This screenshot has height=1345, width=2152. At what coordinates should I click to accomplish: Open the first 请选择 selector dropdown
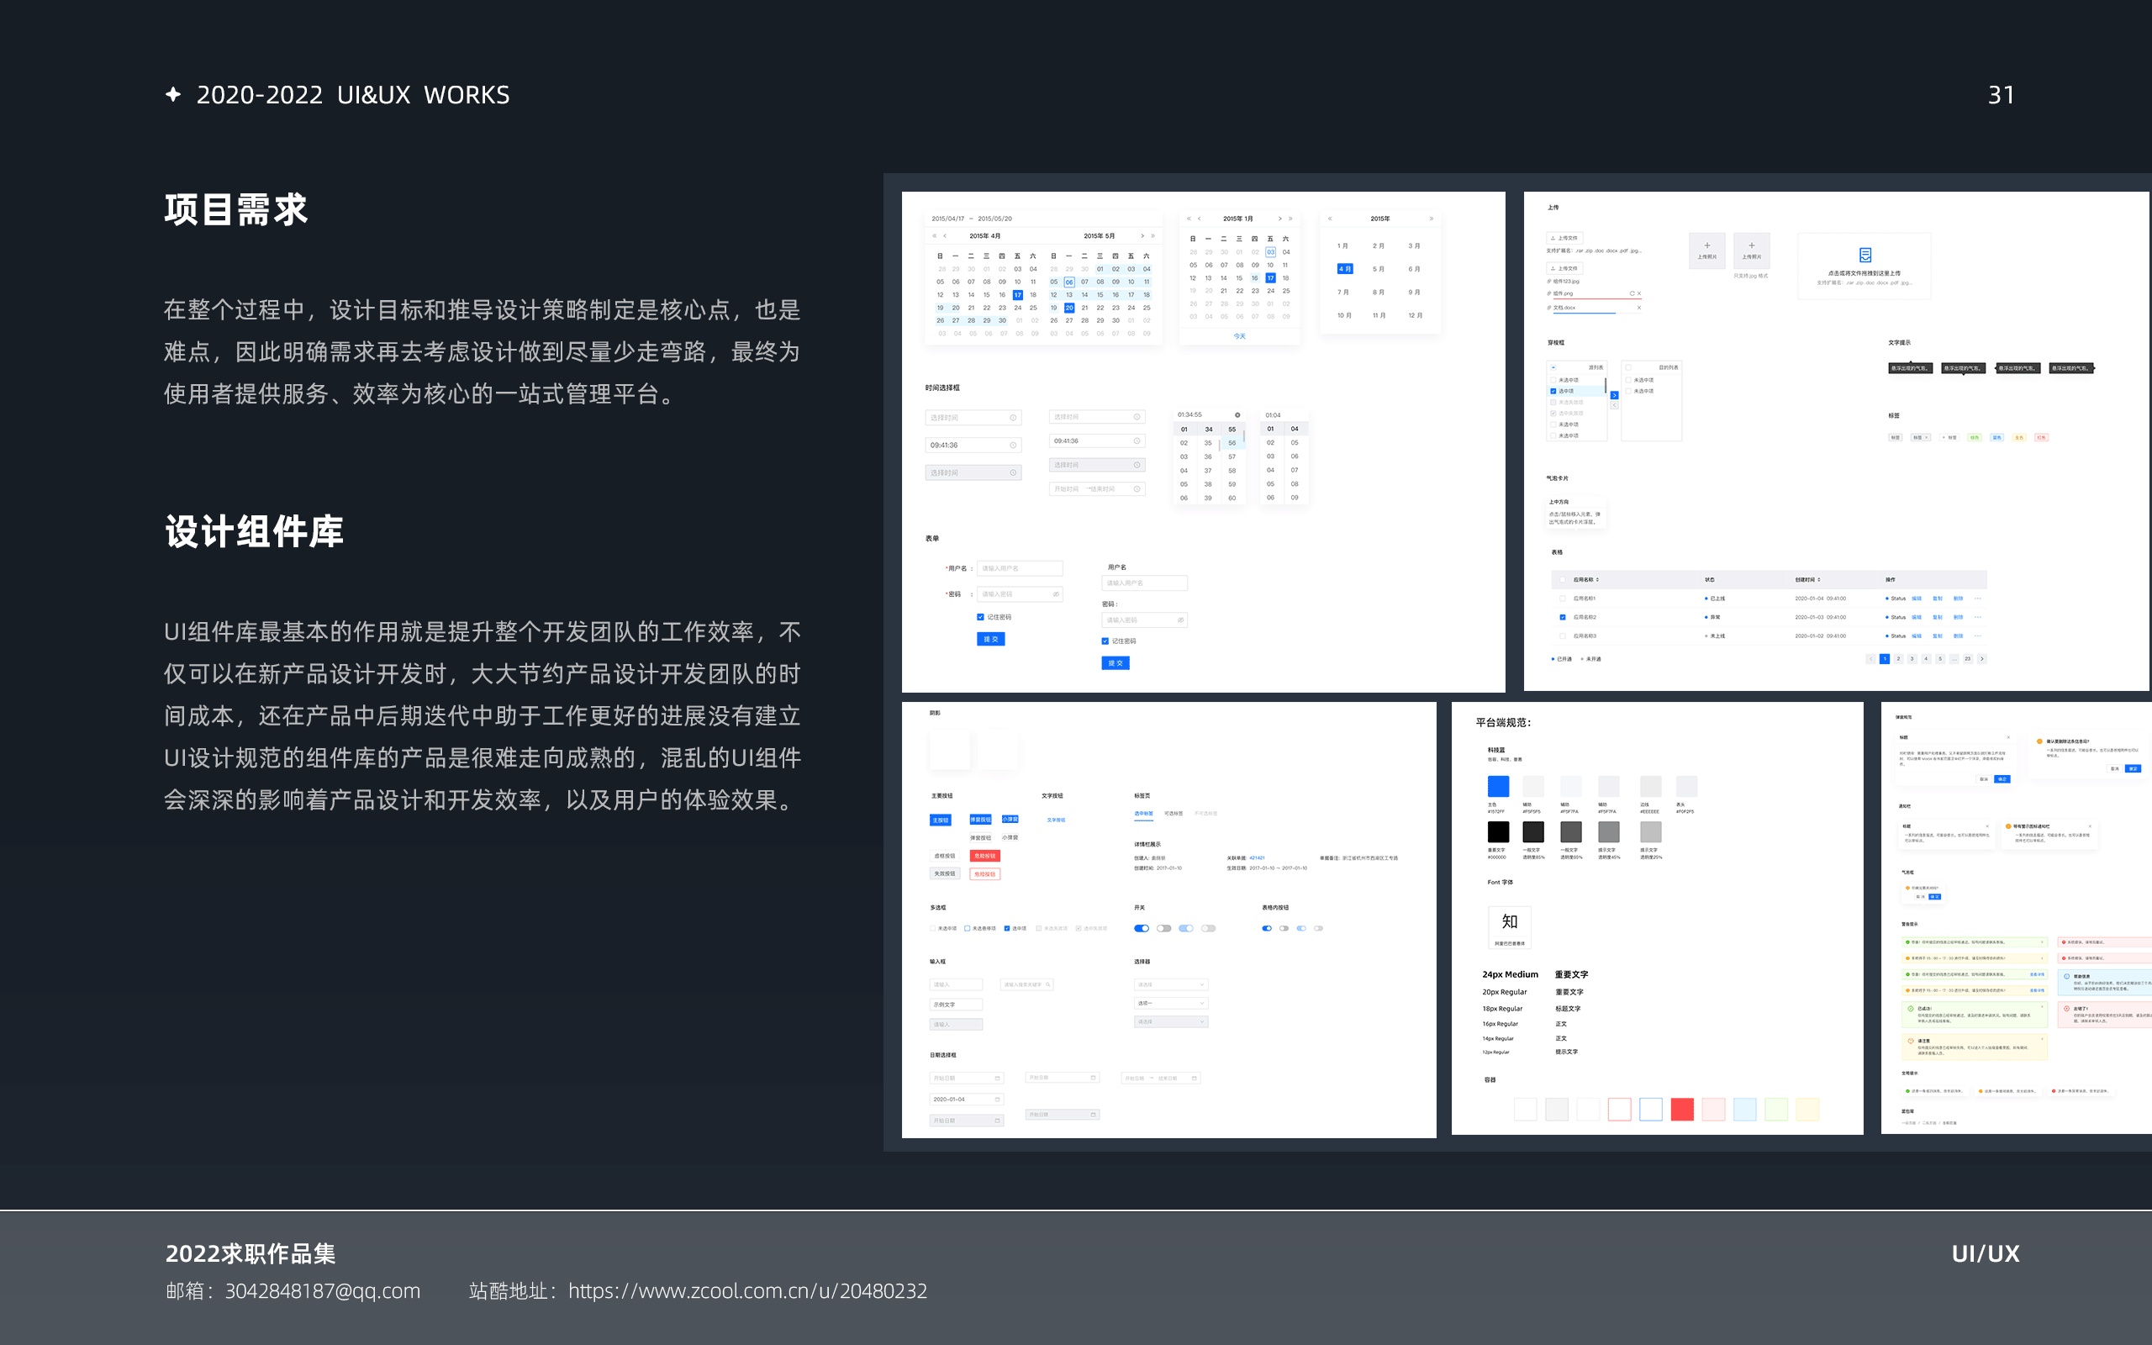1170,984
